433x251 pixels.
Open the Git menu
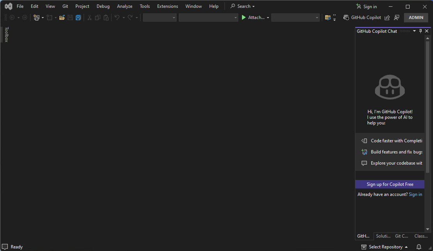(x=65, y=6)
